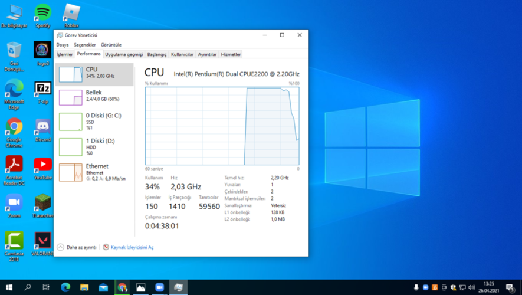The image size is (522, 295).
Task: Open the Seçenekler menu
Action: tap(84, 45)
